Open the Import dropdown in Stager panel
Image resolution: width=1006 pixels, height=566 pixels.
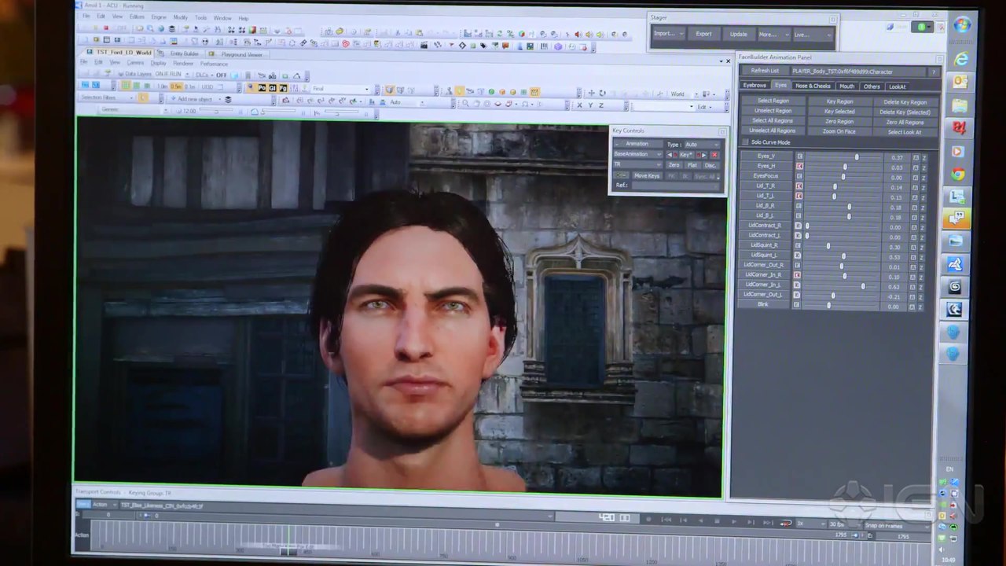668,35
